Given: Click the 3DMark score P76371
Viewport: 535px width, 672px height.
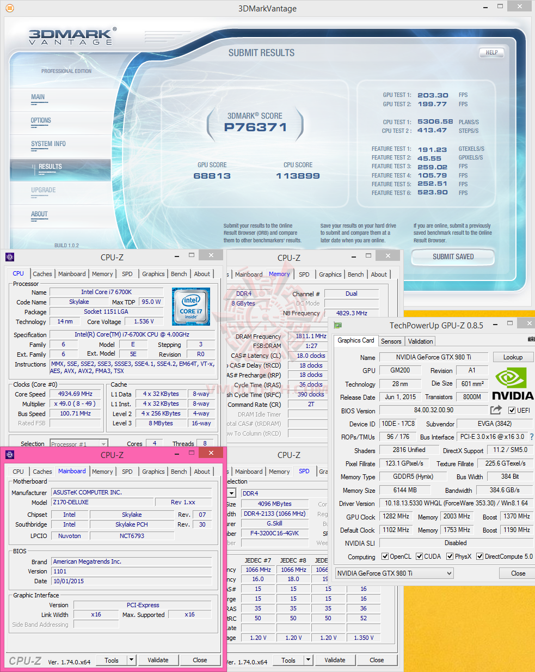Looking at the screenshot, I should point(255,127).
